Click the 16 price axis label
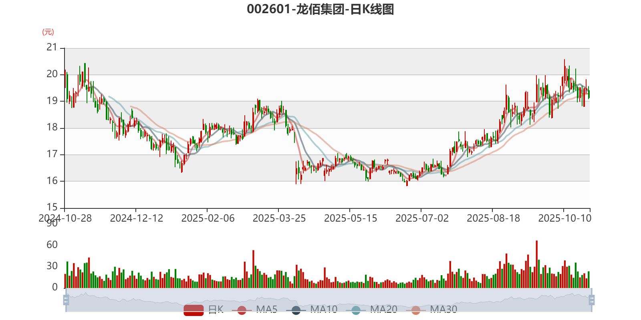Viewport: 641px width, 320px height. click(x=52, y=181)
